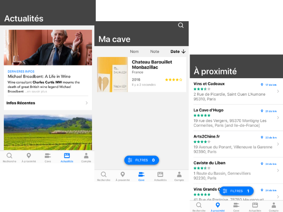This screenshot has width=283, height=212.
Task: Tap location pin tab icon in À proximité screen
Action: click(218, 205)
